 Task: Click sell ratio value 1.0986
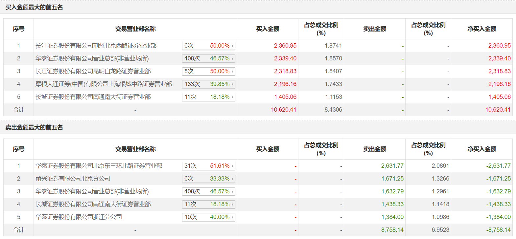pyautogui.click(x=440, y=217)
